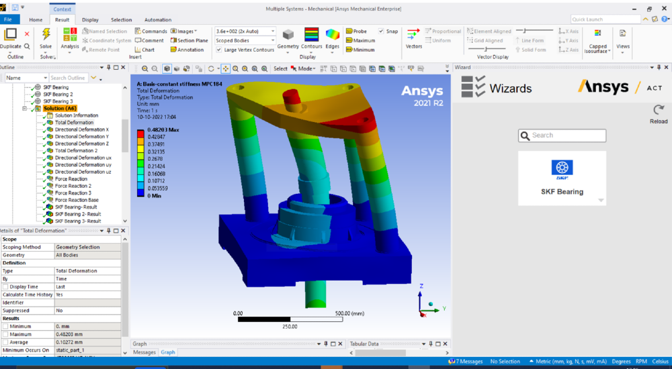Open the File menu

pos(8,19)
